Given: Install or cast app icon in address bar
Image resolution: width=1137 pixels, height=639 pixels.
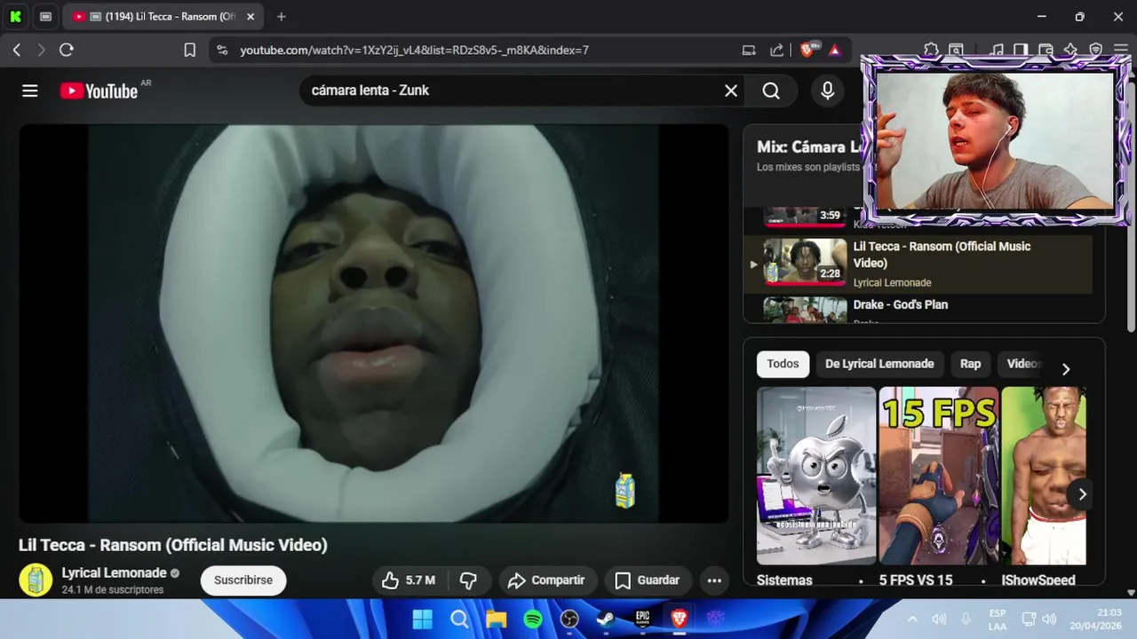Looking at the screenshot, I should coord(749,50).
